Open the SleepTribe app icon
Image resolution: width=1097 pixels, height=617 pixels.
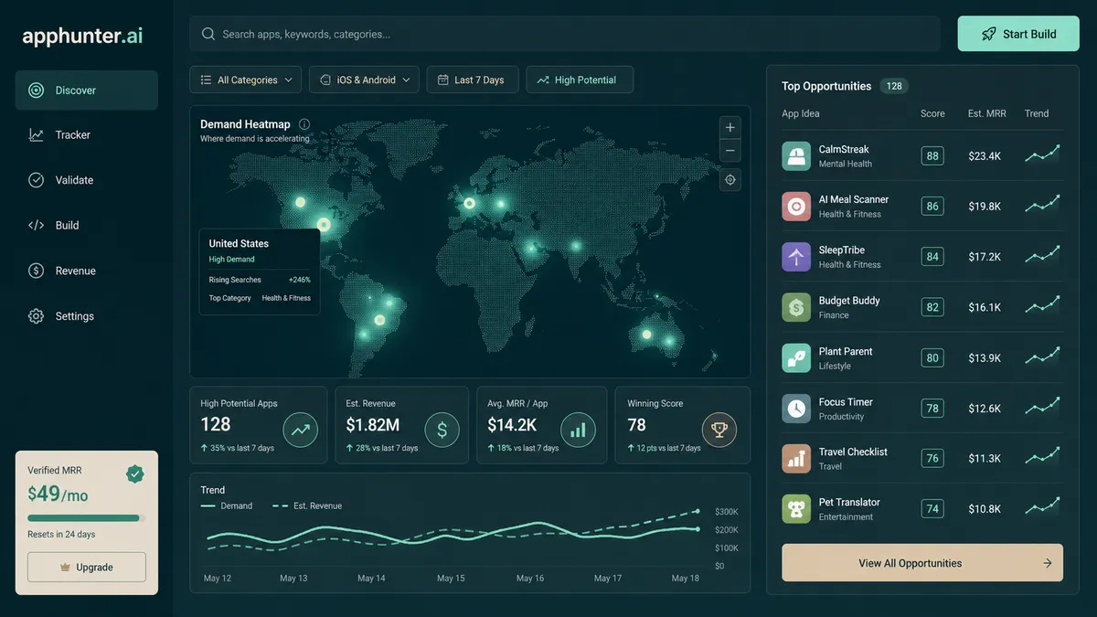coord(796,257)
